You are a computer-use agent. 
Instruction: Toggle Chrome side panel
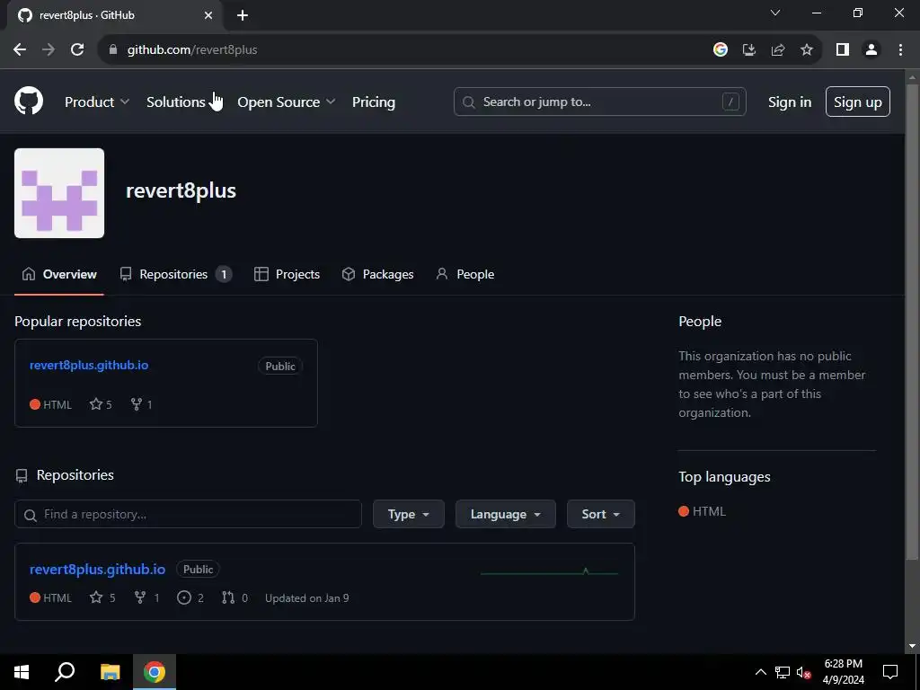coord(843,50)
